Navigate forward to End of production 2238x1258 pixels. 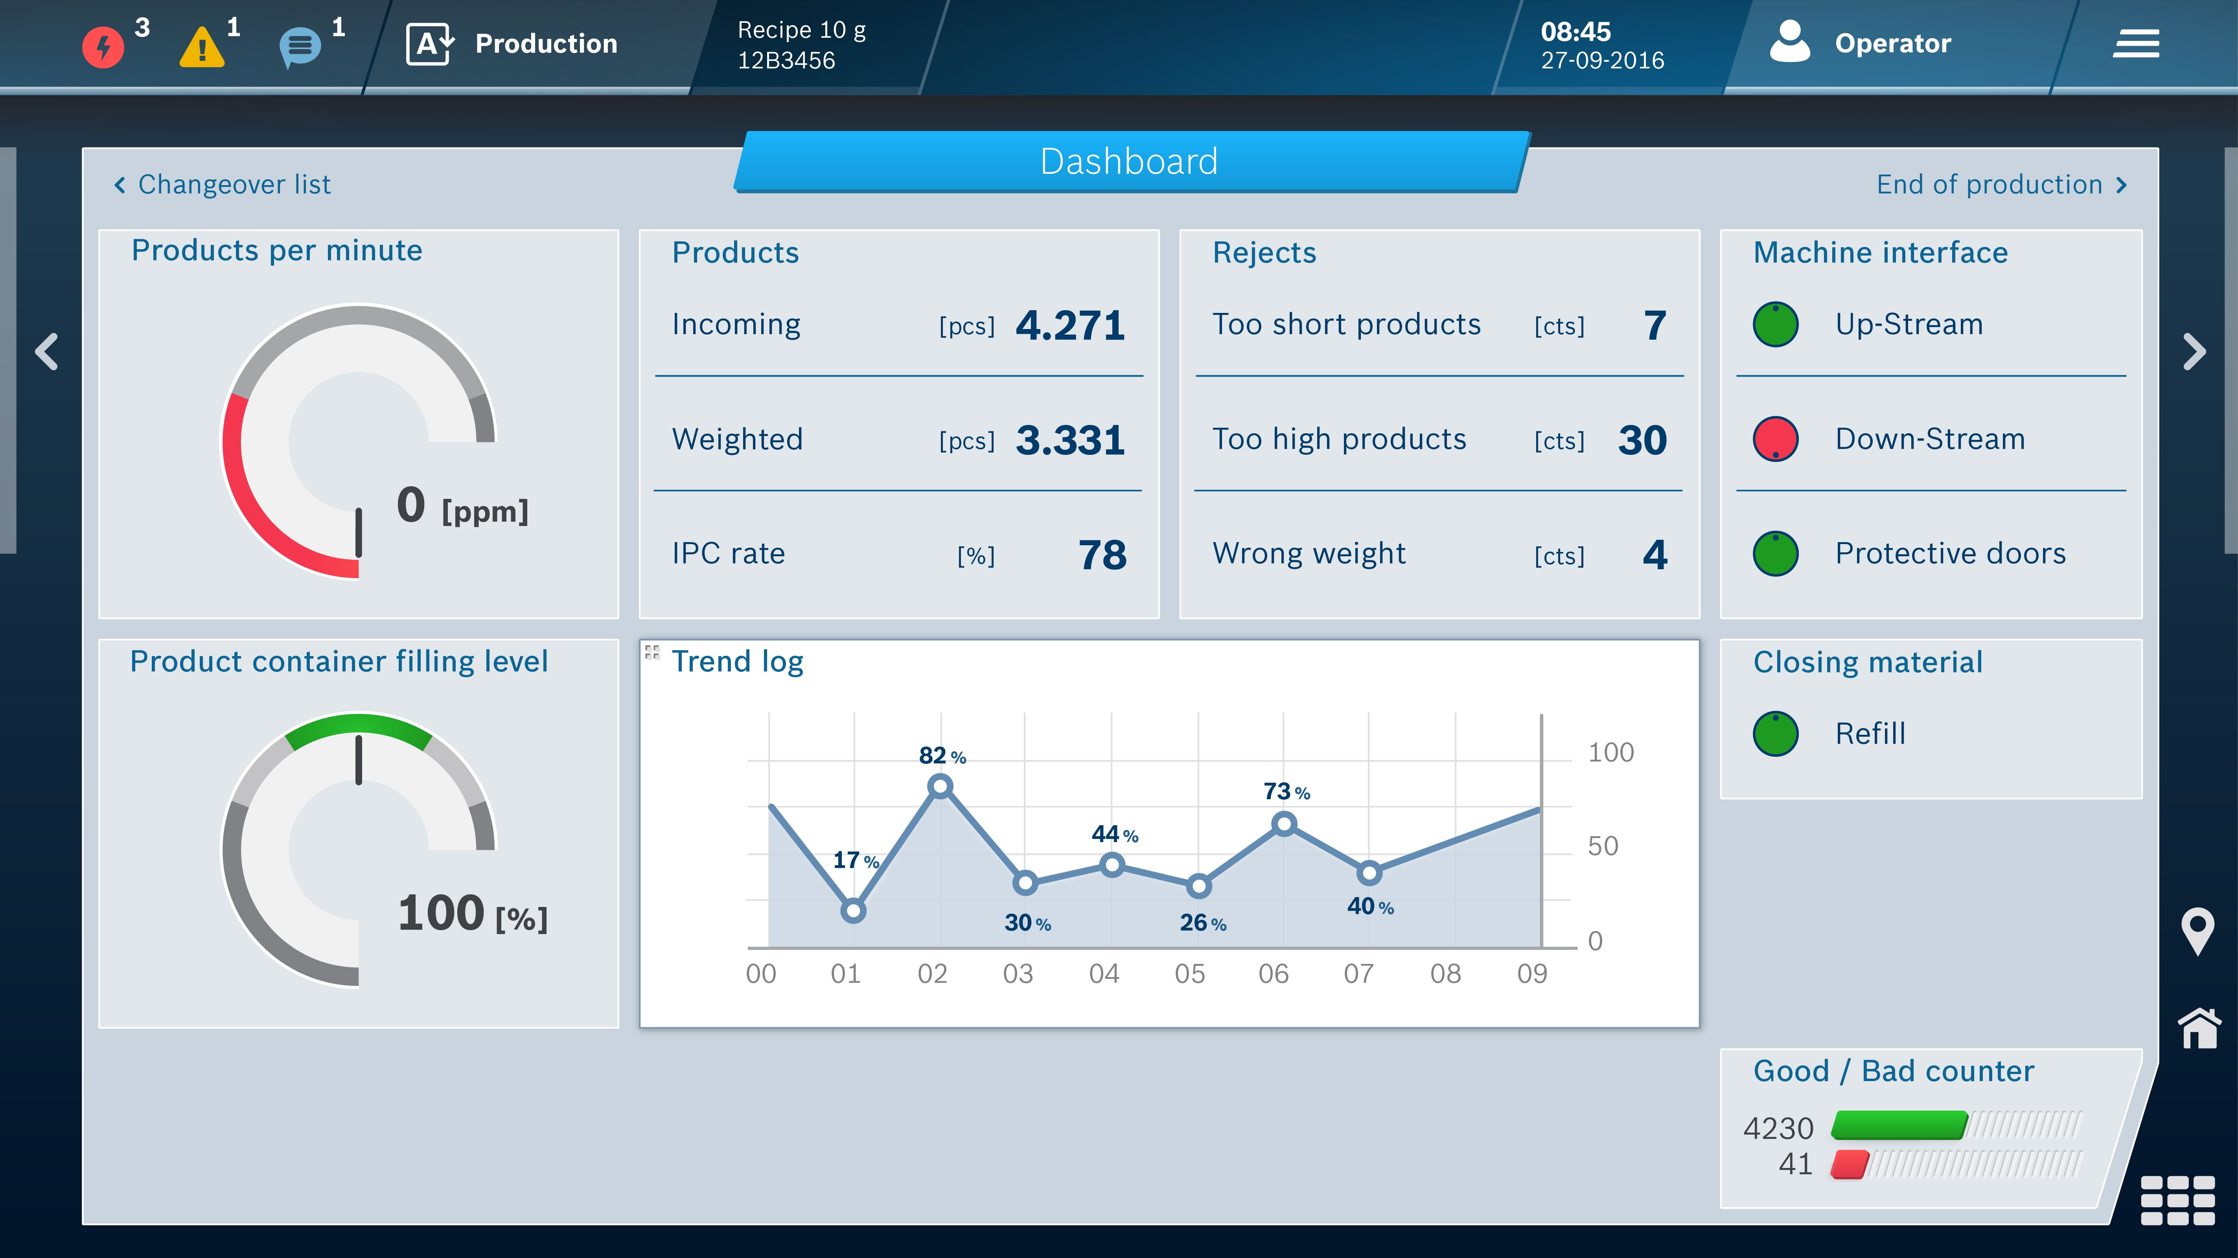pos(2002,184)
